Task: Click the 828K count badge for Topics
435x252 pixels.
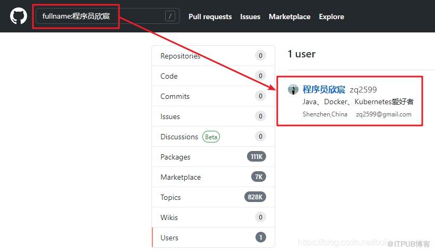Action: click(x=255, y=197)
